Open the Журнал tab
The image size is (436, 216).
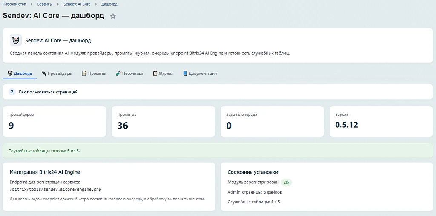point(163,73)
